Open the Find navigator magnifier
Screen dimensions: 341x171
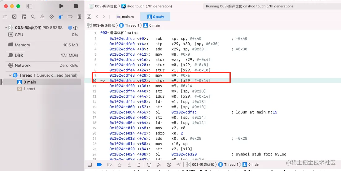pyautogui.click(x=33, y=16)
